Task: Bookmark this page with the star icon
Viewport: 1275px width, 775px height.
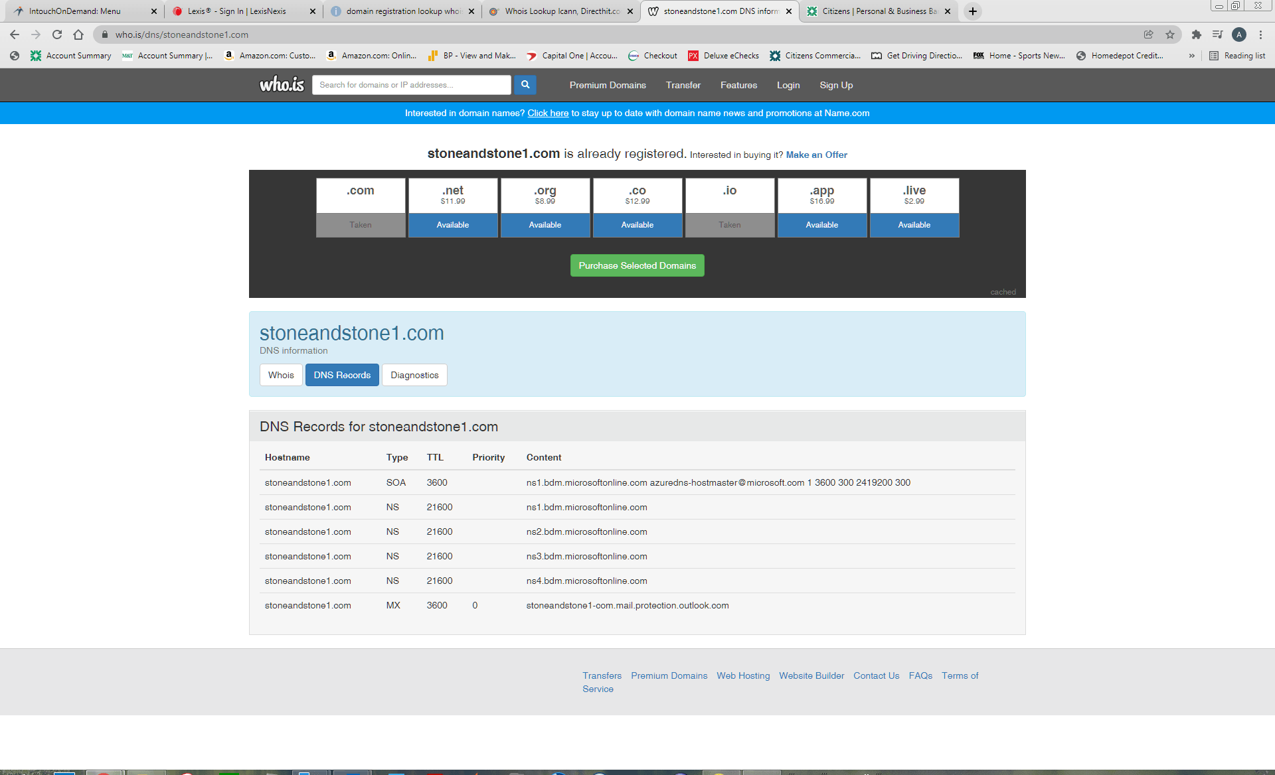Action: tap(1170, 35)
